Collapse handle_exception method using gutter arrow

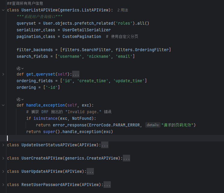coord(3,105)
